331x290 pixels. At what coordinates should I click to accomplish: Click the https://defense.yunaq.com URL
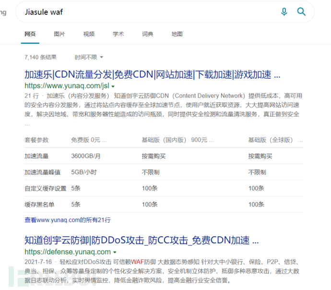68,252
